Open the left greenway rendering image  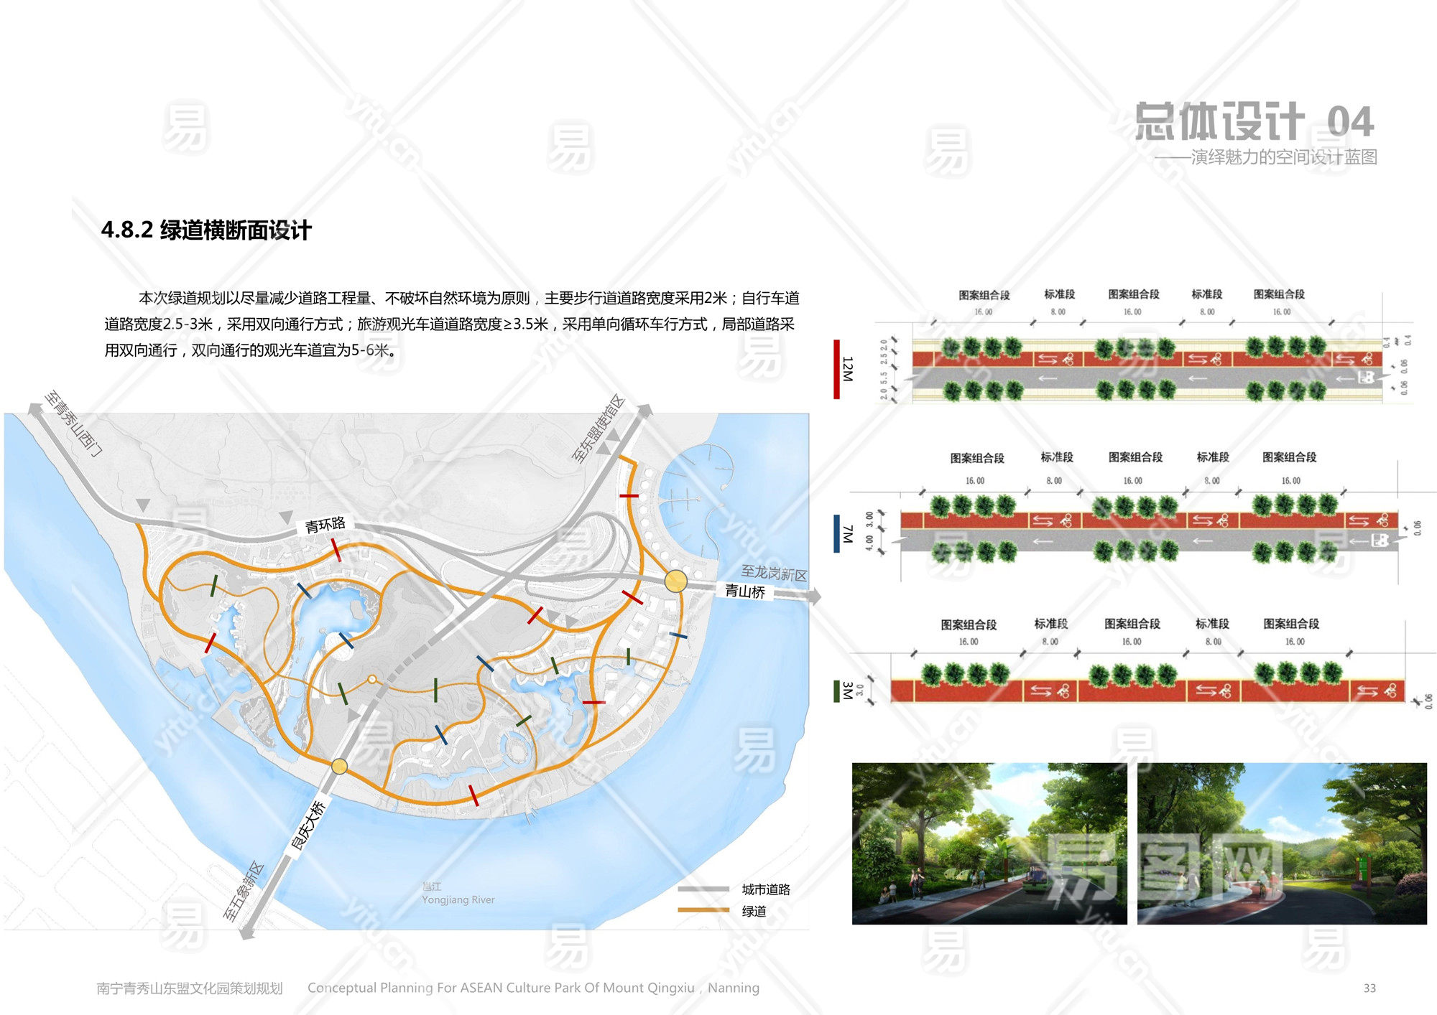pyautogui.click(x=989, y=843)
